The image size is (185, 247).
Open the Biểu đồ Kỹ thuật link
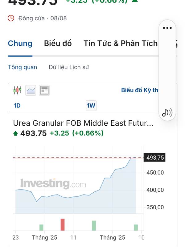[x=140, y=90]
